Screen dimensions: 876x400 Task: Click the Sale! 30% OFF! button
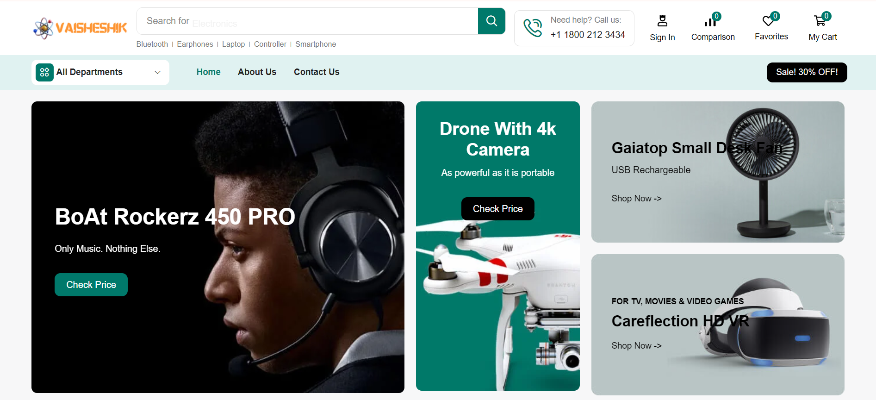807,72
